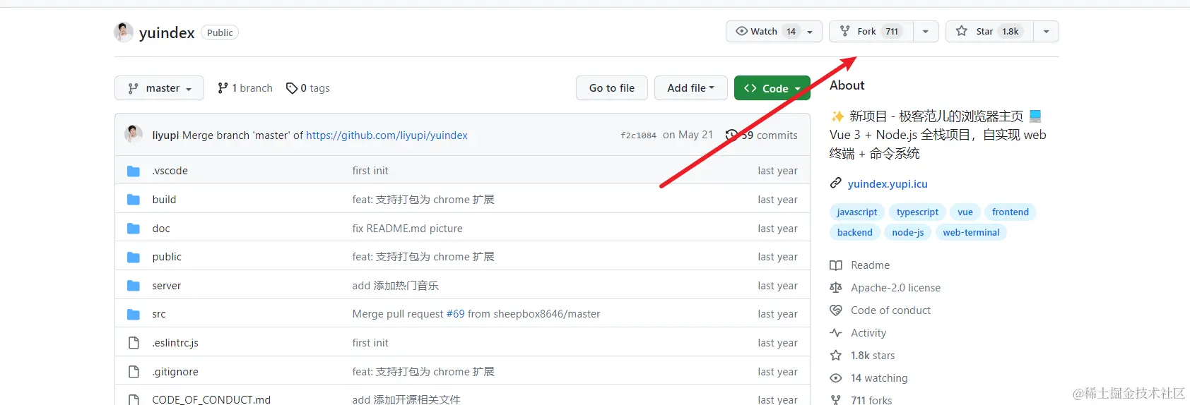The width and height of the screenshot is (1190, 405).
Task: View the 14 watching link
Action: click(x=879, y=378)
